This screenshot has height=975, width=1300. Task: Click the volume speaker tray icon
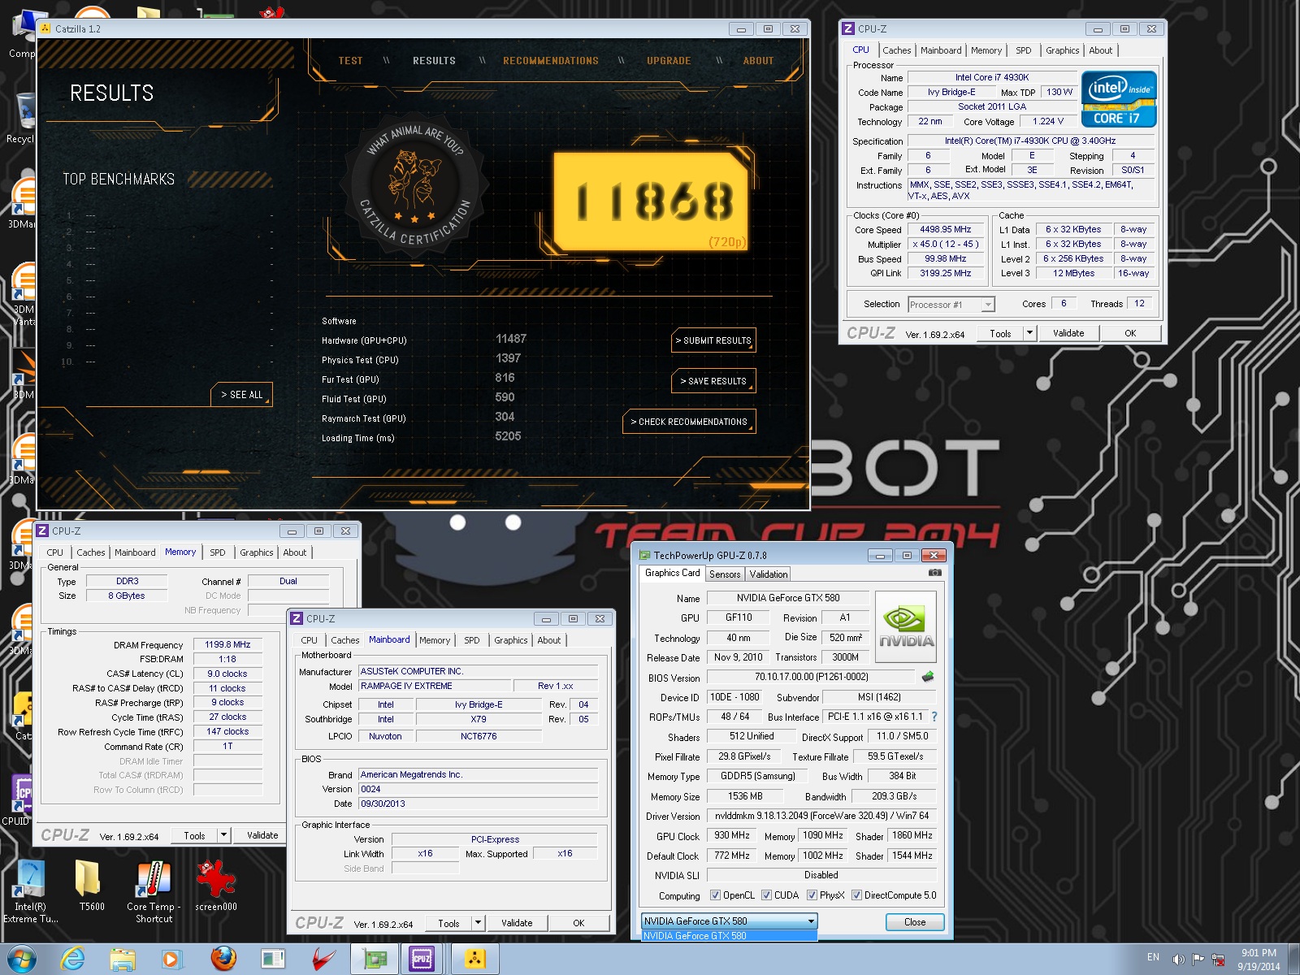click(x=1178, y=959)
